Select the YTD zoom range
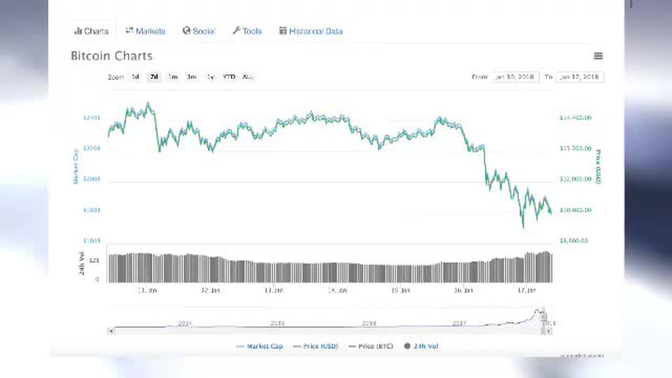 click(229, 77)
